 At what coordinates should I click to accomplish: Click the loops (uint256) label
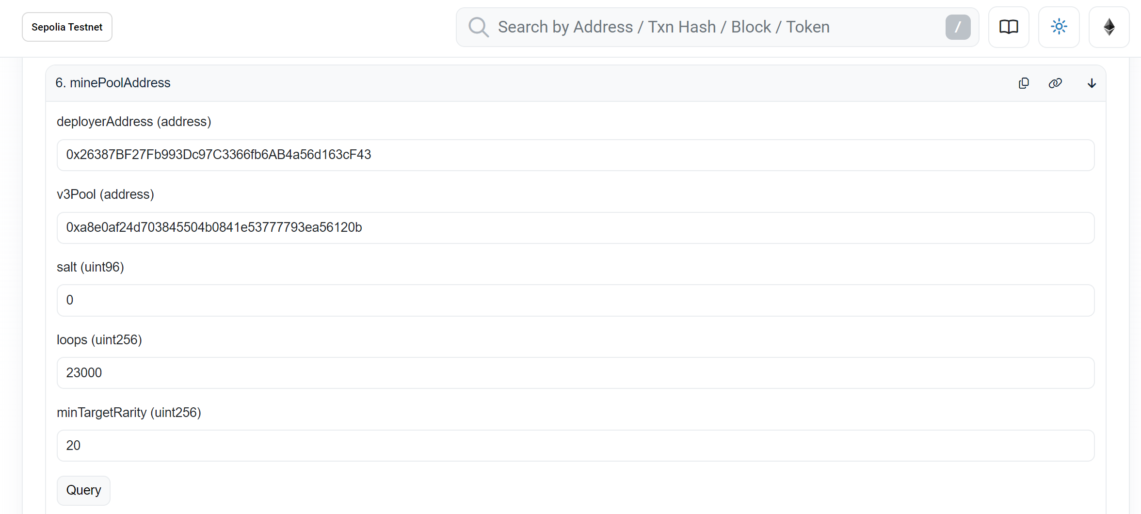coord(99,340)
